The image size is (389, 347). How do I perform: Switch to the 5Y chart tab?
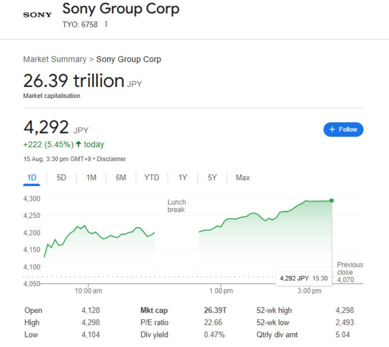click(212, 178)
